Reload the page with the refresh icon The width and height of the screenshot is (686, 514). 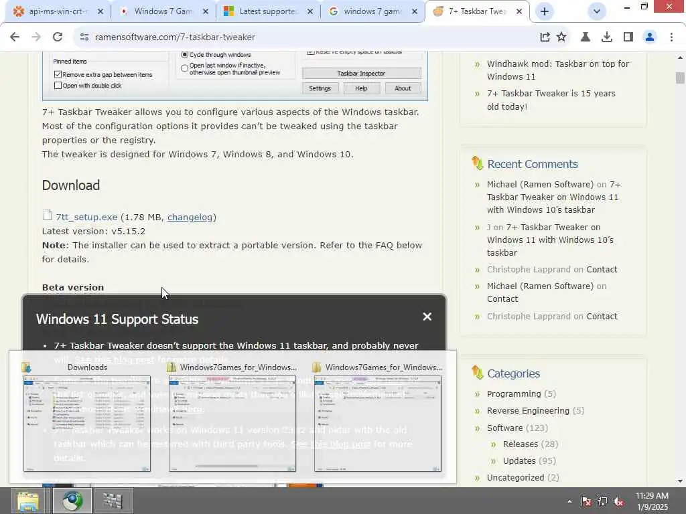[x=58, y=37]
